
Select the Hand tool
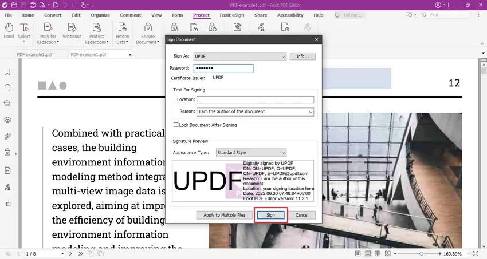[9, 31]
